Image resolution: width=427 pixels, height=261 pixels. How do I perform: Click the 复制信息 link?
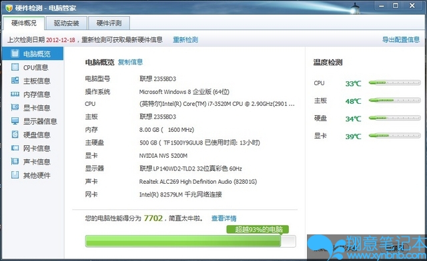point(131,62)
